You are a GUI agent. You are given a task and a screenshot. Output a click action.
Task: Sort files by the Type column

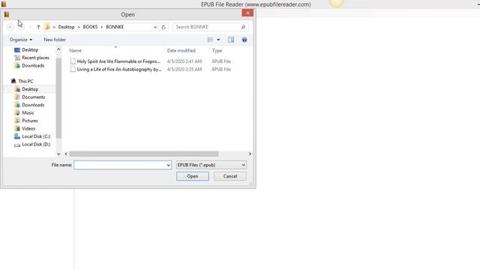(217, 50)
